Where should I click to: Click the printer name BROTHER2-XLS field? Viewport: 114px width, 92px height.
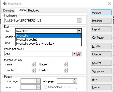click(x=41, y=21)
